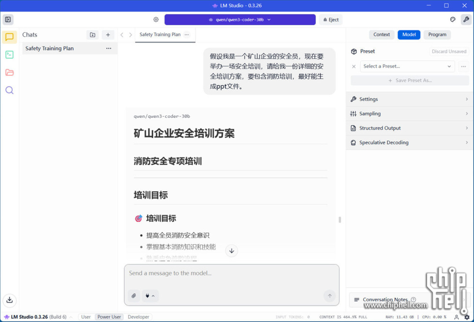Attach a file with paperclip icon

133,296
